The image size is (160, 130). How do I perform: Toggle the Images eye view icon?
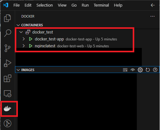[133, 70]
